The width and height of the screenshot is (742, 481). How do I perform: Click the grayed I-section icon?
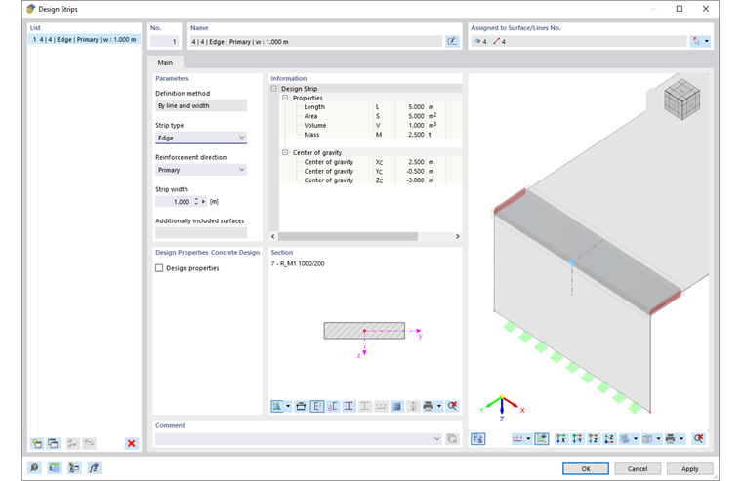click(365, 406)
